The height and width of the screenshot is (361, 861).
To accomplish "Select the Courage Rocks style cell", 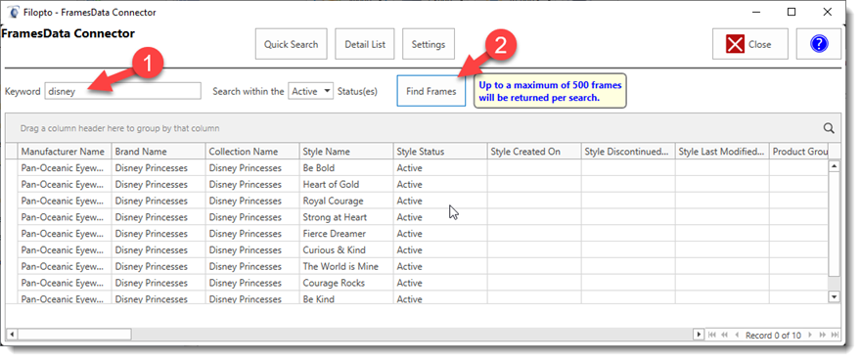I will coord(346,283).
